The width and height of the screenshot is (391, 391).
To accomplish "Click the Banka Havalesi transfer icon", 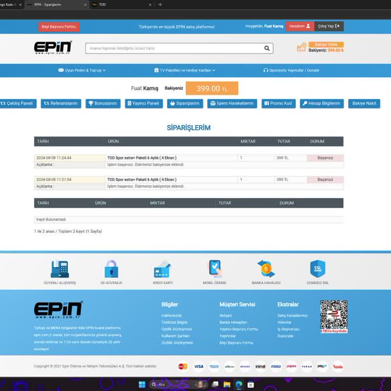I will coord(266,269).
